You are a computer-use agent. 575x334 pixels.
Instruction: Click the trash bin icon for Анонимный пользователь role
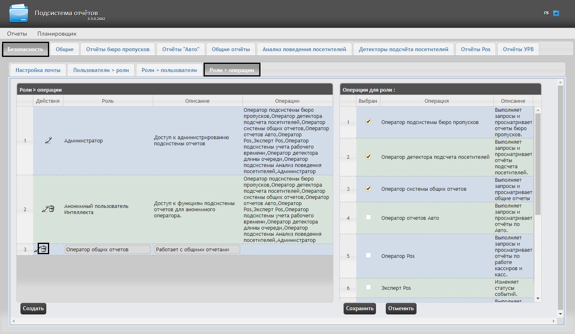pyautogui.click(x=51, y=209)
